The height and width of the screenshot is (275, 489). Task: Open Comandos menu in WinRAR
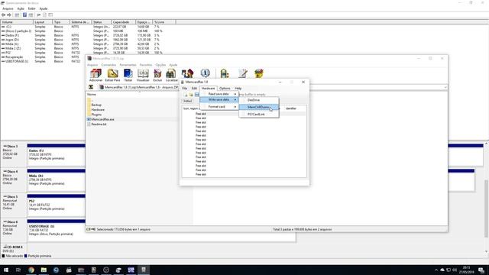click(x=108, y=65)
